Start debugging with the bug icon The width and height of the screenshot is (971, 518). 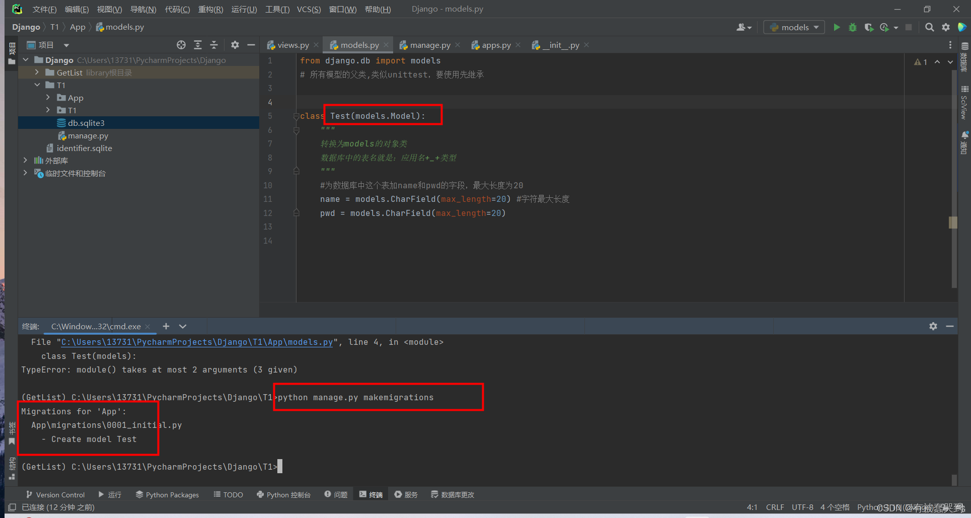click(853, 27)
